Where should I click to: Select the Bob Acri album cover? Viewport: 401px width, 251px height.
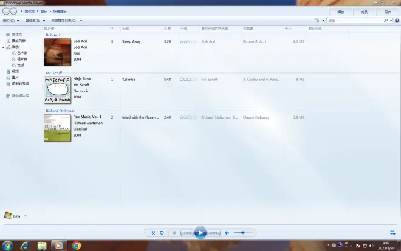[x=57, y=52]
